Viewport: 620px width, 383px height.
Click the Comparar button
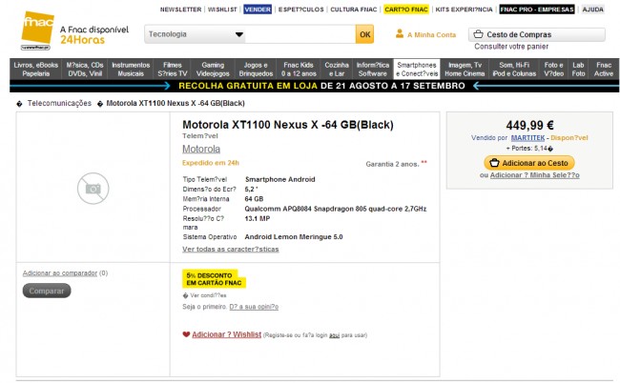[x=47, y=291]
